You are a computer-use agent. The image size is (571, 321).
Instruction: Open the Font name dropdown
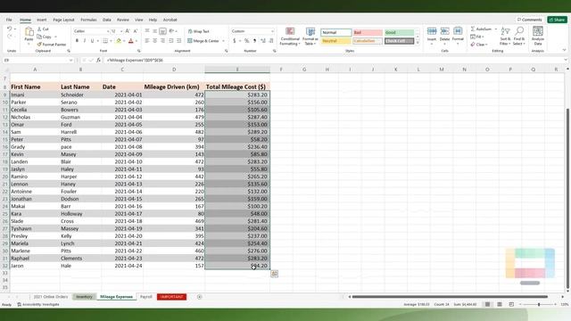tap(108, 31)
